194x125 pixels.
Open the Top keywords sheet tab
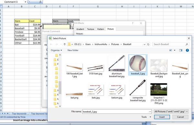click(x=19, y=113)
